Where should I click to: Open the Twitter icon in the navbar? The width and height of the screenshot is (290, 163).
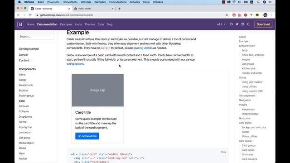click(237, 24)
